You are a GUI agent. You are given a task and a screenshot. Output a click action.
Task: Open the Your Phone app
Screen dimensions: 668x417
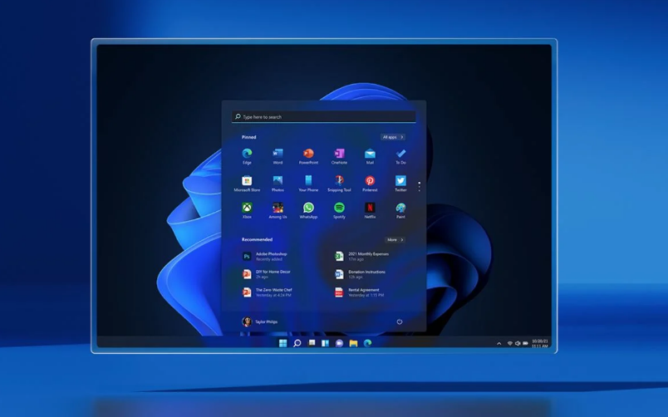[308, 184]
